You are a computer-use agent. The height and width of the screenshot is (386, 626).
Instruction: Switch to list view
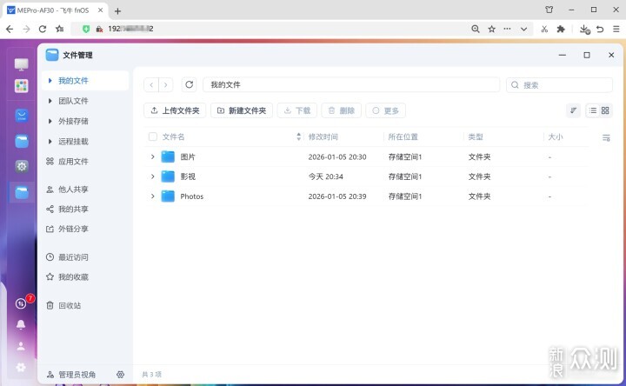[x=593, y=110]
